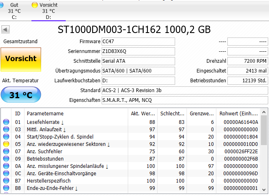Select the Mittl. Anlaufzeit parameter row

[x=131, y=129]
